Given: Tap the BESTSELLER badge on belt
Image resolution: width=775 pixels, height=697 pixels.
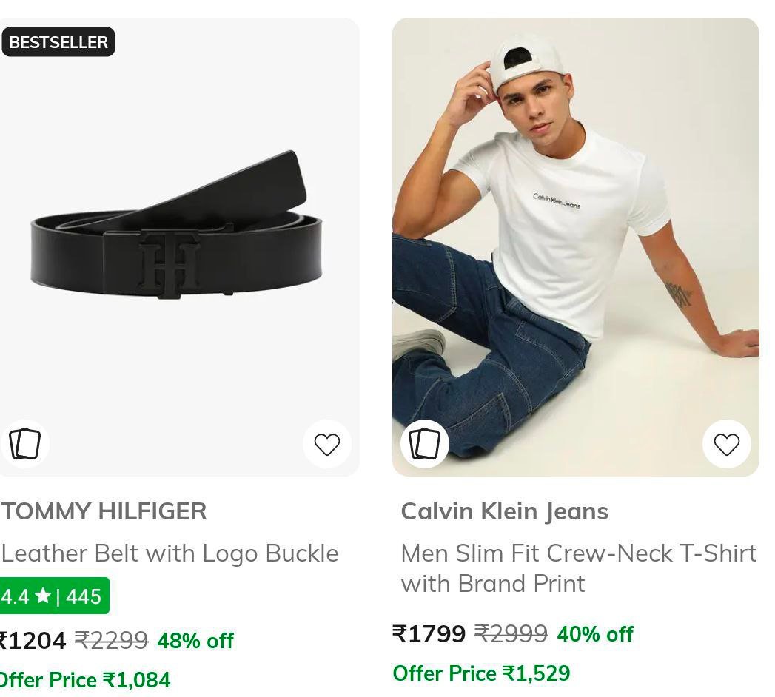Looking at the screenshot, I should (x=58, y=42).
